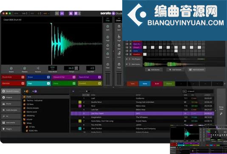Click the 808 drum waveform display
Viewport: 227px width, 154px height.
point(51,43)
